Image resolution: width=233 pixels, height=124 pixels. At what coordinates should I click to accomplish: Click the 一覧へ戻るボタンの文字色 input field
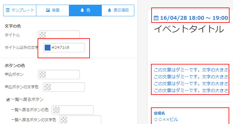[80, 120]
